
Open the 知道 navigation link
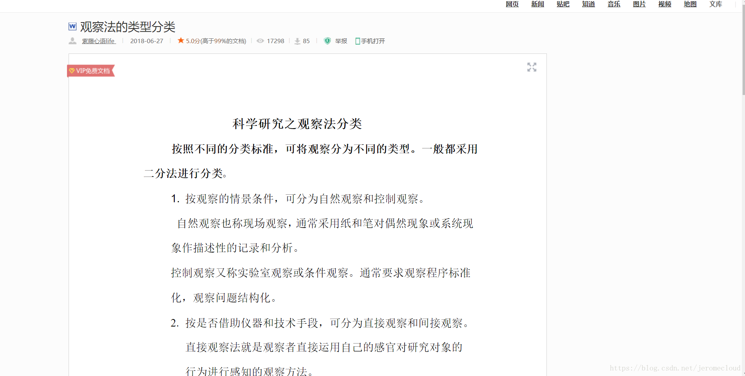[x=588, y=4]
